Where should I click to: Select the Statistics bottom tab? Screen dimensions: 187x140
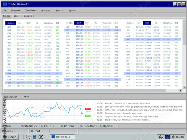30,126
